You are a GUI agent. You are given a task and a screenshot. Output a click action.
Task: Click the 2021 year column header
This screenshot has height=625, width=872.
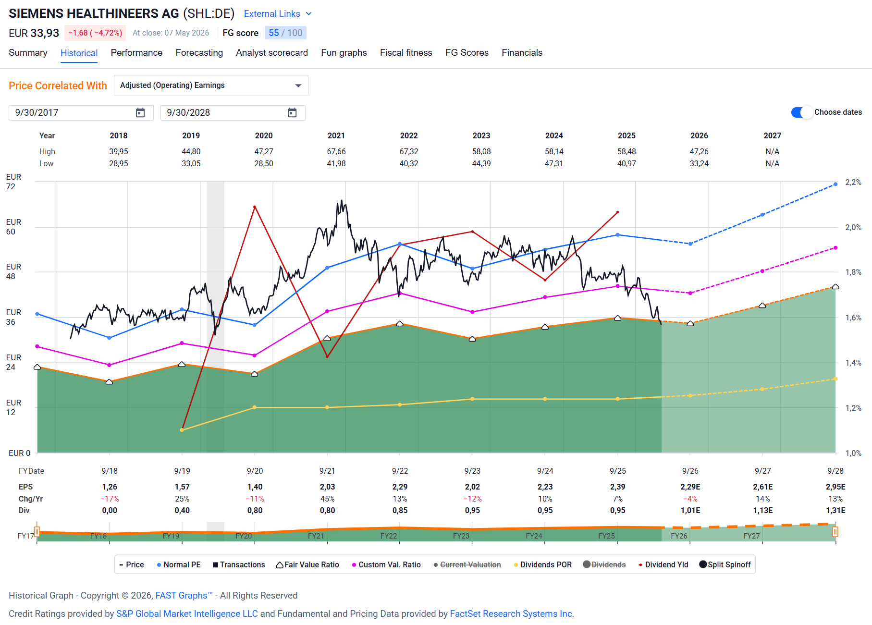[336, 135]
